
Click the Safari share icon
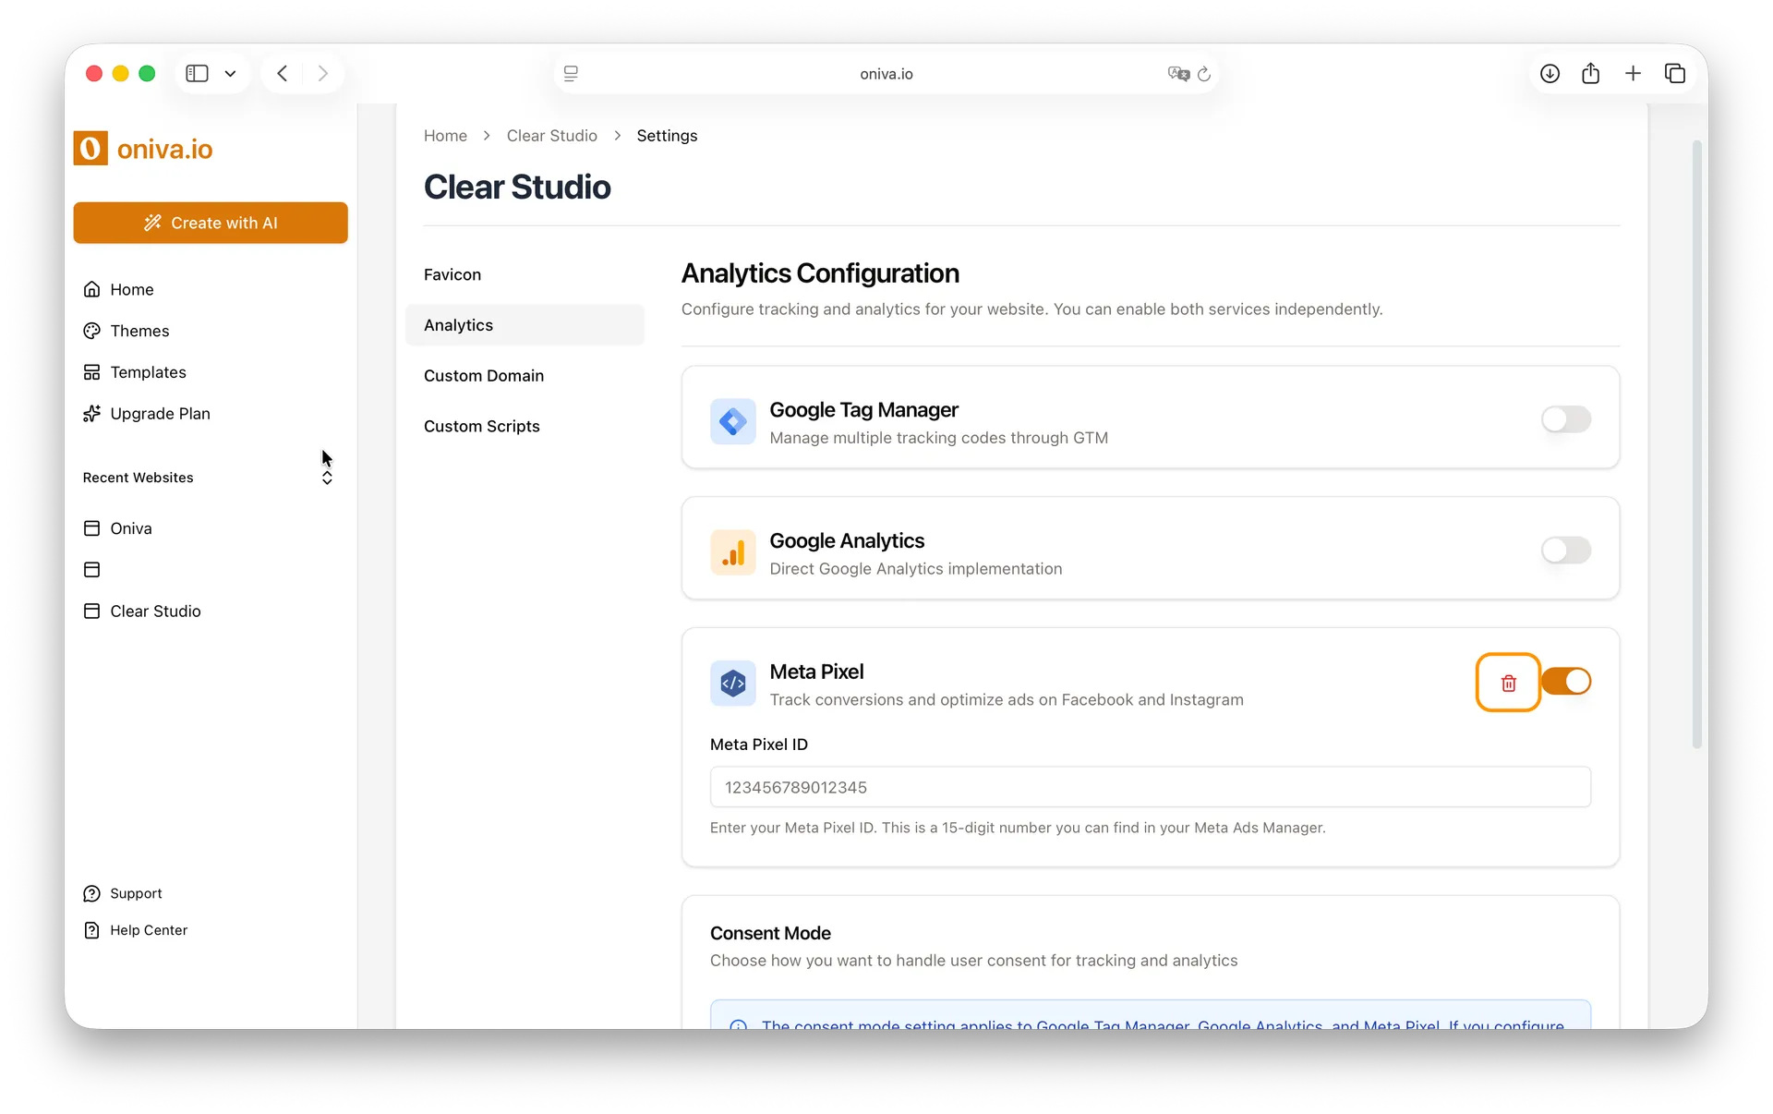(x=1590, y=73)
